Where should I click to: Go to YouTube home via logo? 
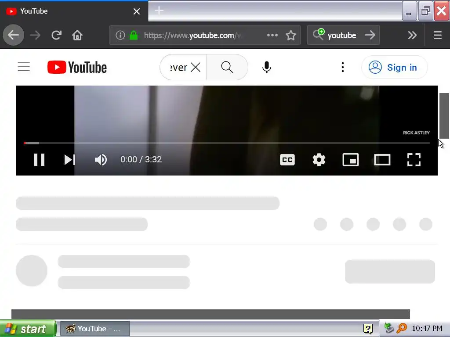[77, 67]
